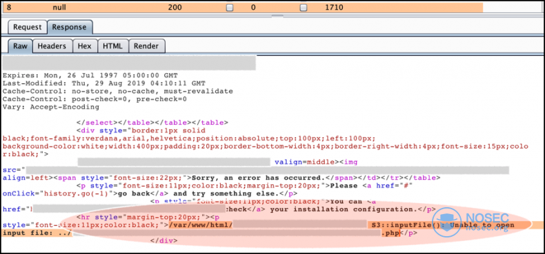This screenshot has height=254, width=545.
Task: Click the '/var/www/html/' highlighted path
Action: [201, 225]
